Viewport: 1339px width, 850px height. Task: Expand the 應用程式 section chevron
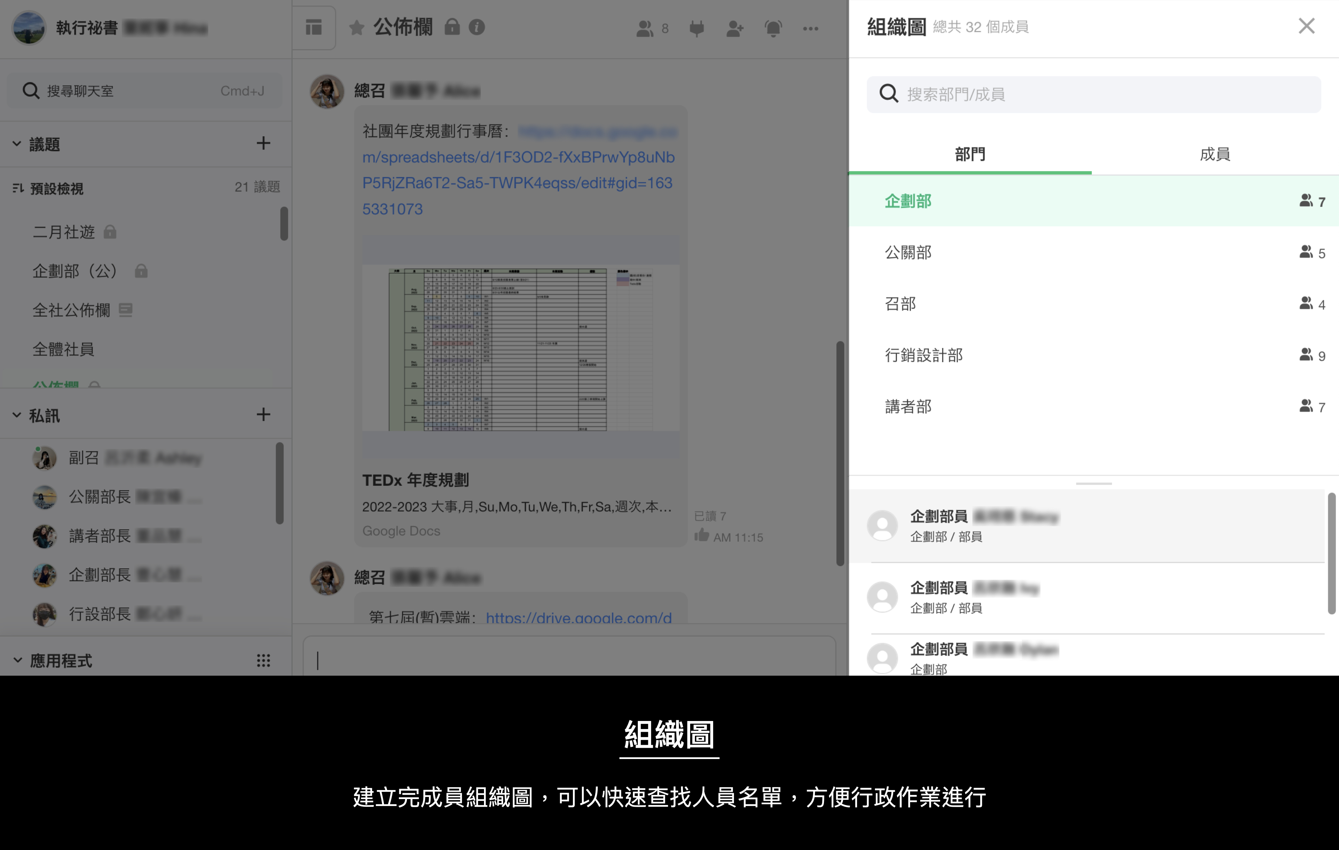(17, 660)
